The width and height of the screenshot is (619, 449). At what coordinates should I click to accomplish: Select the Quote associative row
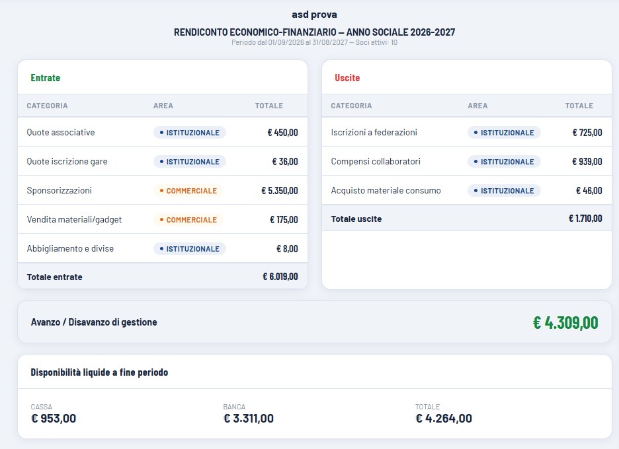coord(163,133)
